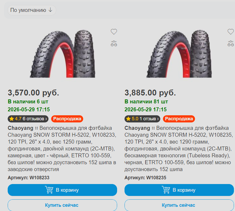235x211 pixels.
Task: Click cart icon on the 3,885.00 руб. product button
Action: [166, 190]
